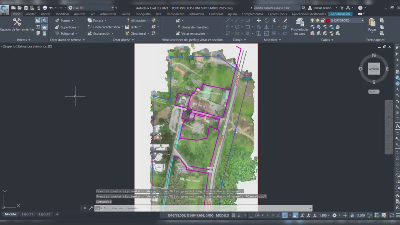This screenshot has width=400, height=225.
Task: Open the Geoubicación ribbon tab
Action: [x=340, y=14]
